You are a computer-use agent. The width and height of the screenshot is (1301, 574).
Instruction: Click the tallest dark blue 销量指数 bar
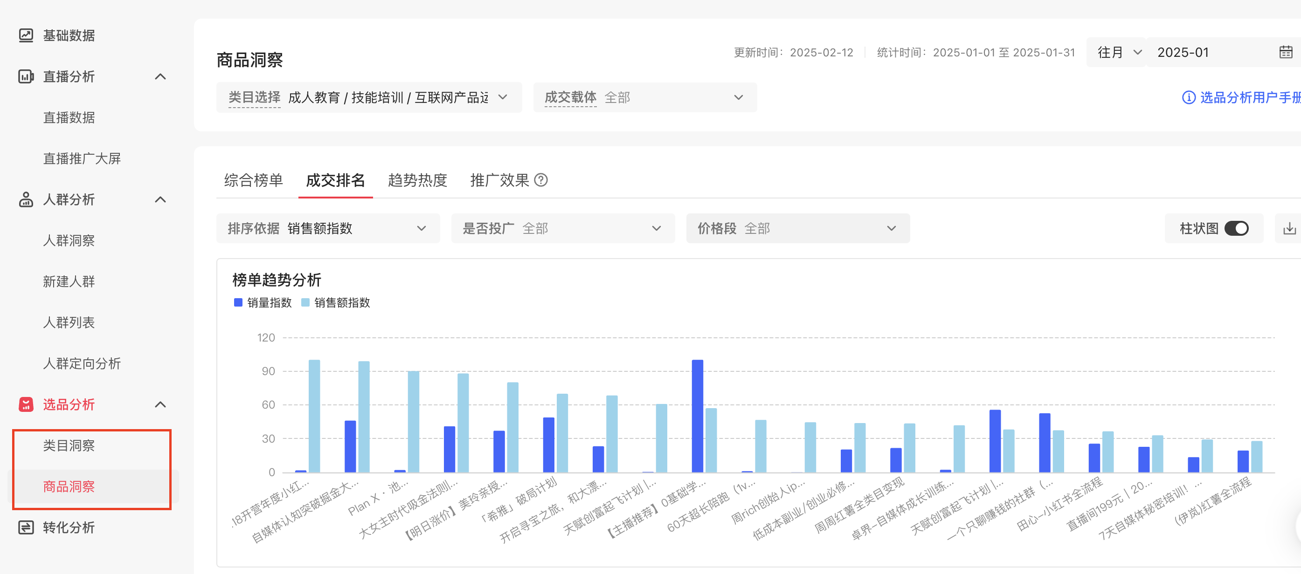point(697,416)
